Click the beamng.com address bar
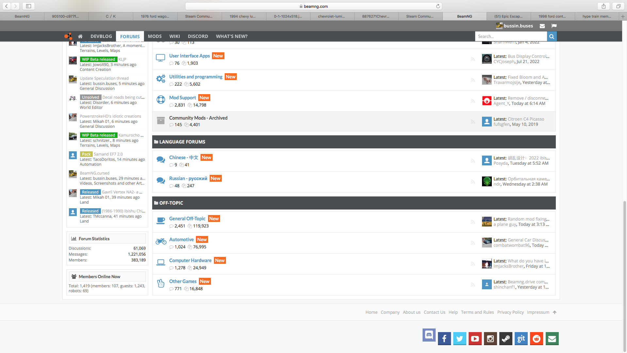 313,6
